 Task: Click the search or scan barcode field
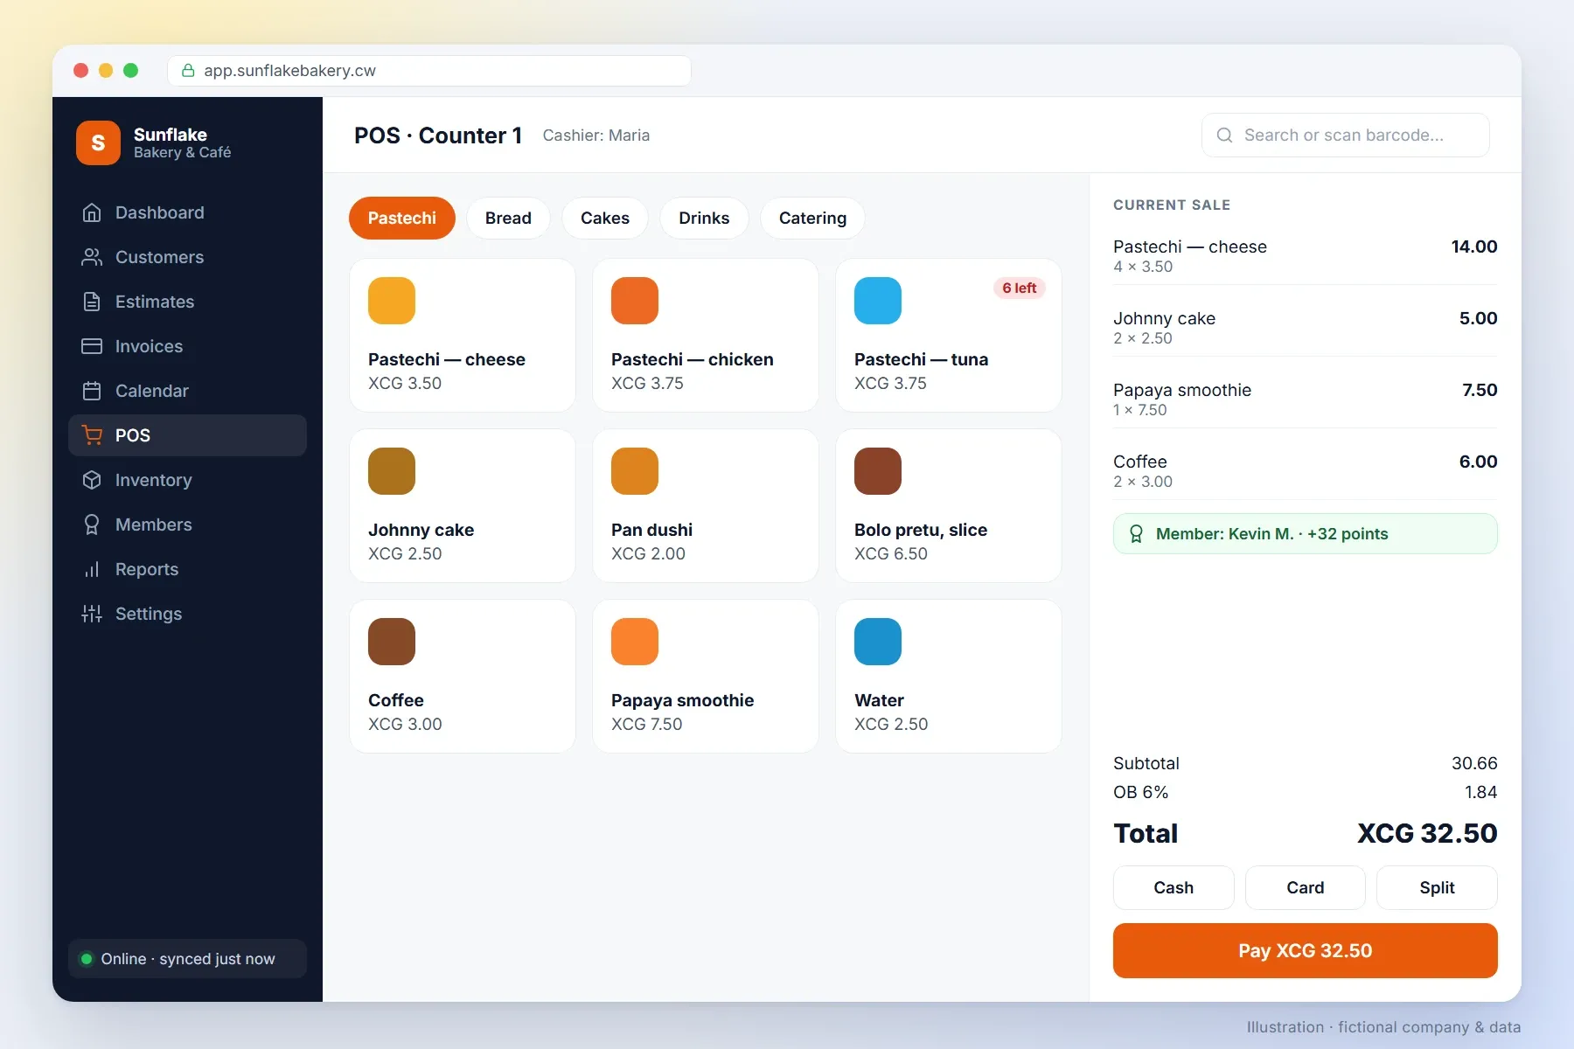pyautogui.click(x=1345, y=135)
